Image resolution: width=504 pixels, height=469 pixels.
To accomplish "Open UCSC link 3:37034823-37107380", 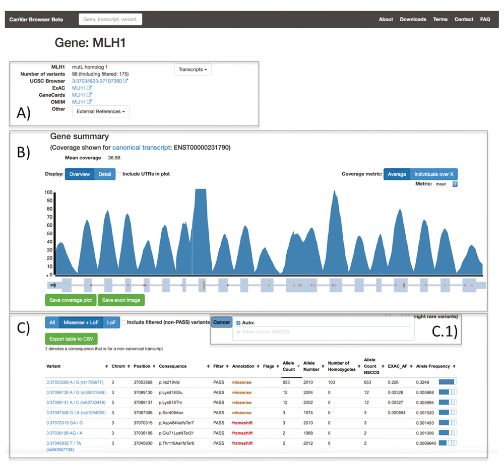I will 97,81.
